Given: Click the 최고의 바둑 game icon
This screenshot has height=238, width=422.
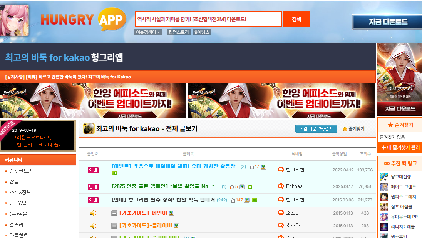Looking at the screenshot, I should click(x=89, y=128).
